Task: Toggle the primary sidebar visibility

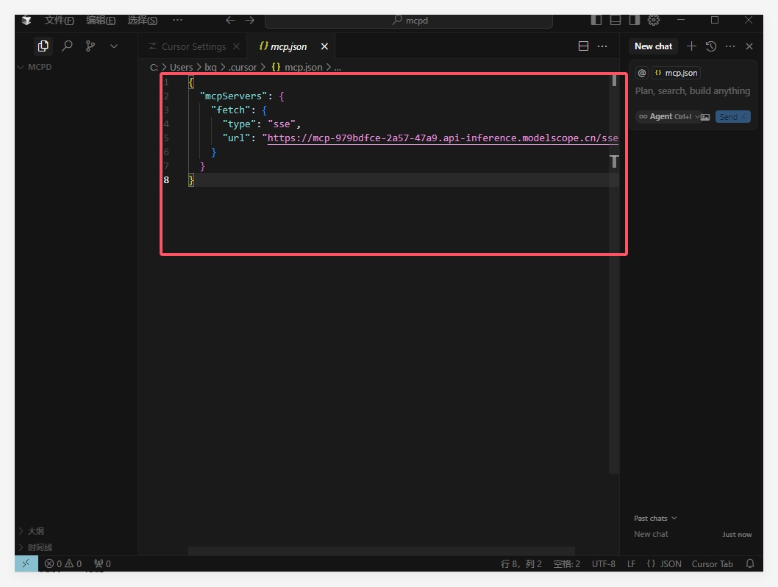Action: [596, 20]
